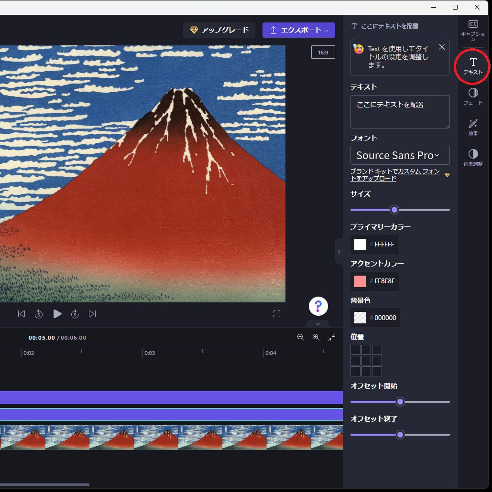Image resolution: width=492 pixels, height=492 pixels.
Task: Select the upper purple text clip
Action: pyautogui.click(x=171, y=397)
